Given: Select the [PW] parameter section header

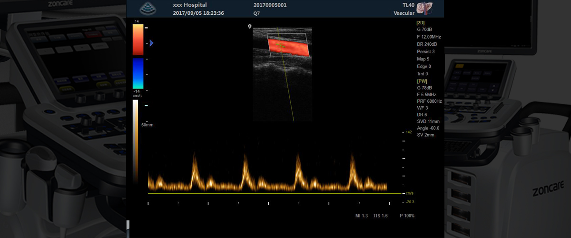Looking at the screenshot, I should (x=422, y=81).
